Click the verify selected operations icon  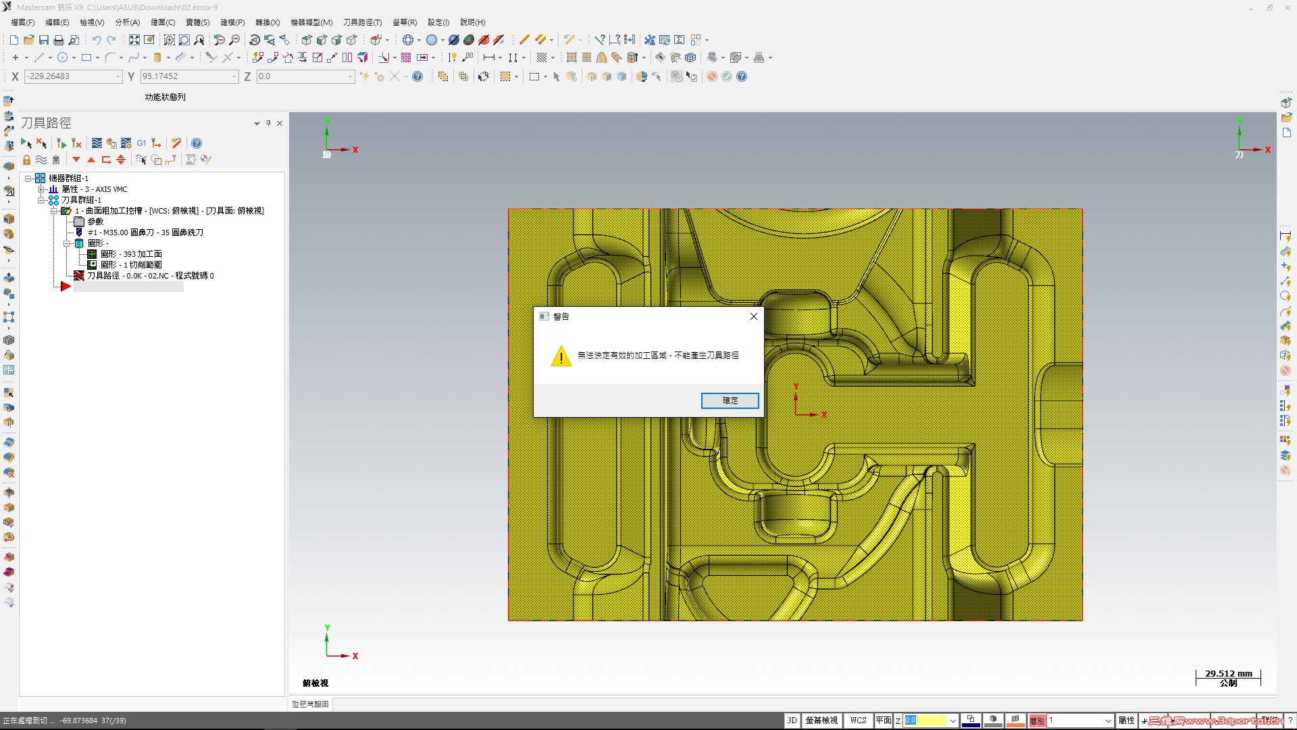[111, 143]
